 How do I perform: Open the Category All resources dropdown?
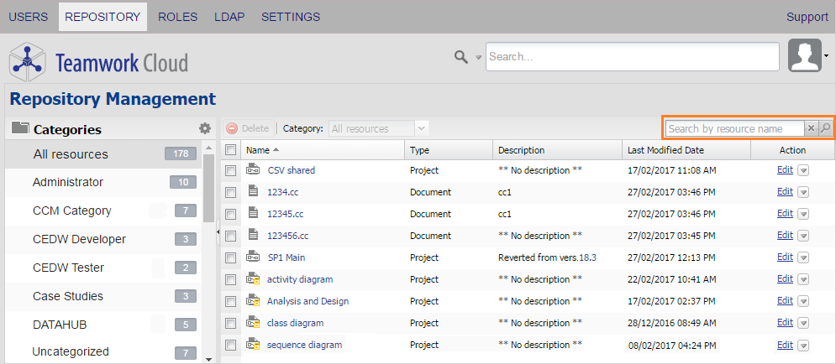pos(422,128)
